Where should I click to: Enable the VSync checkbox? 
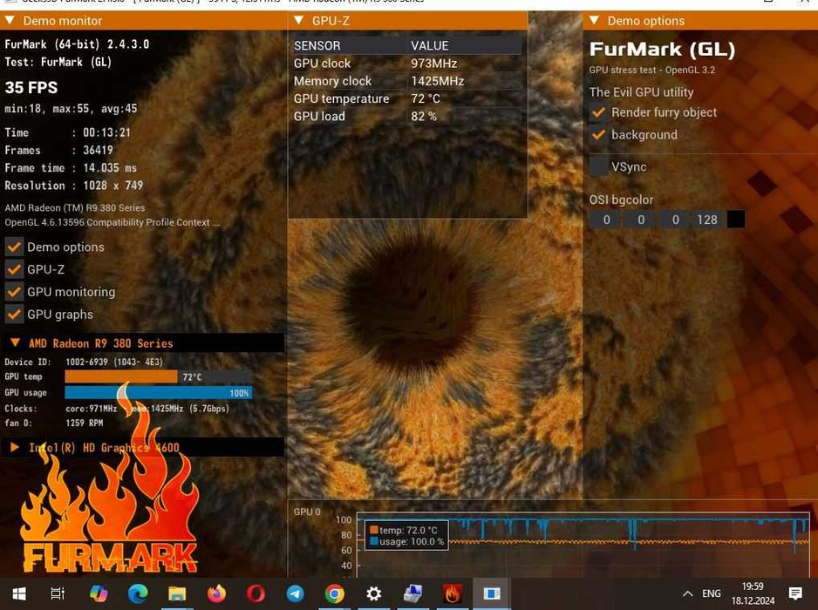(598, 166)
